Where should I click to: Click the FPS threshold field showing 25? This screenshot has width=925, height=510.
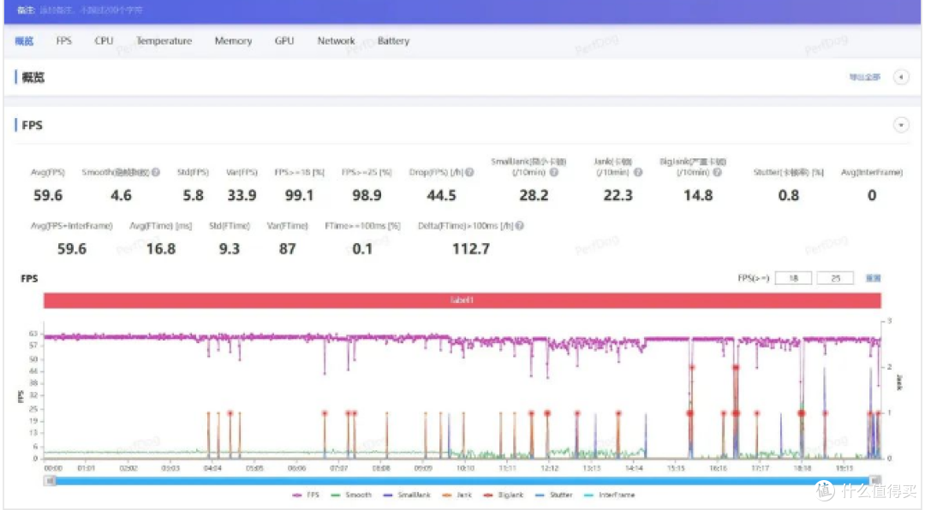835,278
